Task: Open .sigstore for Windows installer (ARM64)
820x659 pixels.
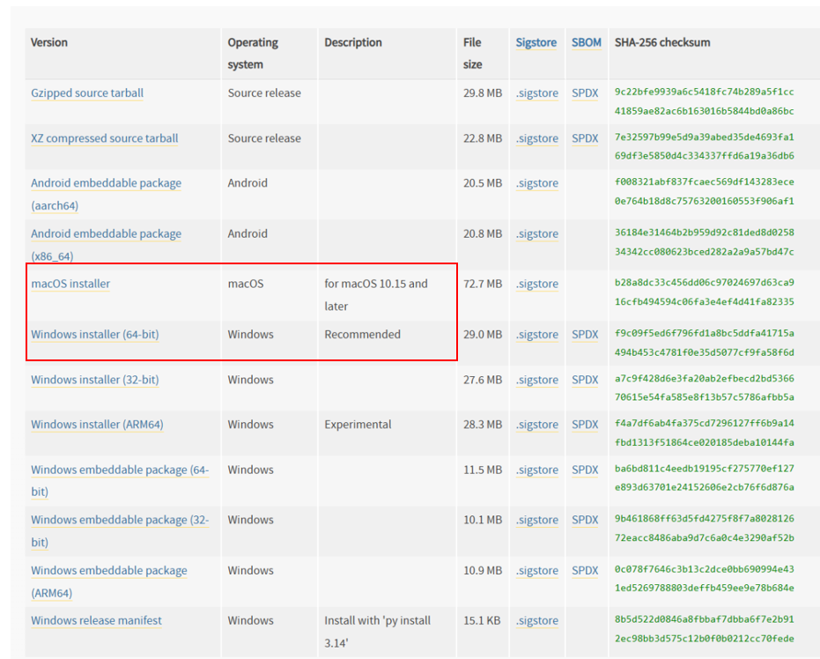Action: pos(537,425)
